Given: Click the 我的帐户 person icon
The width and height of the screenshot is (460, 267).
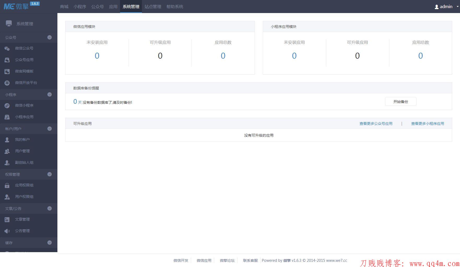Looking at the screenshot, I should (x=7, y=140).
